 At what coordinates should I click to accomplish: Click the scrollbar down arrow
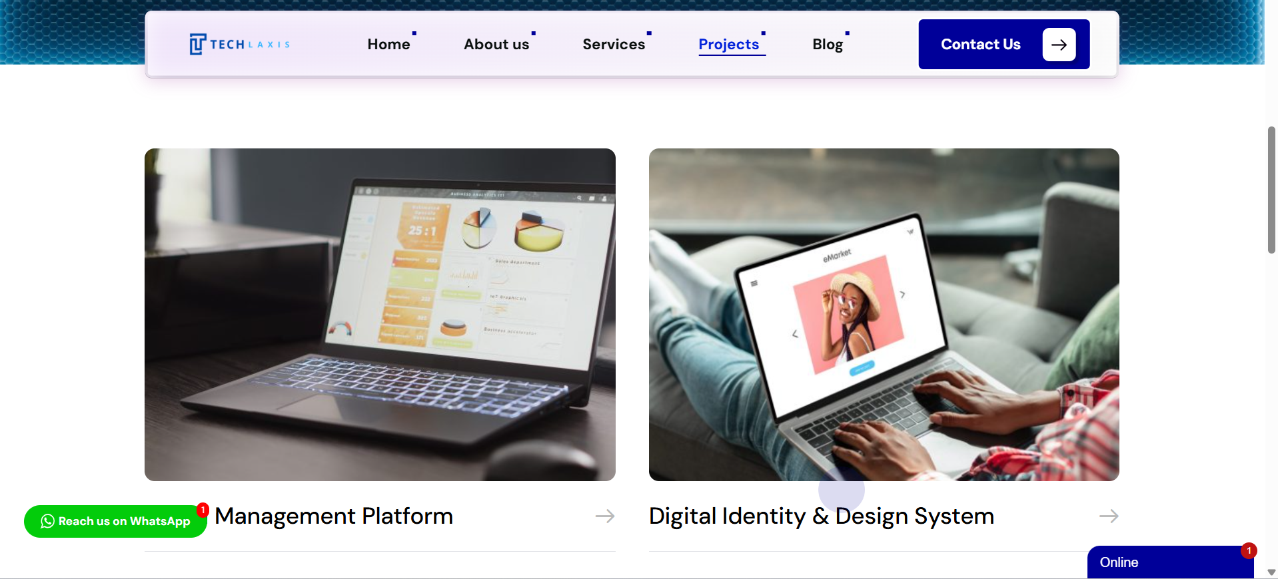pos(1271,572)
